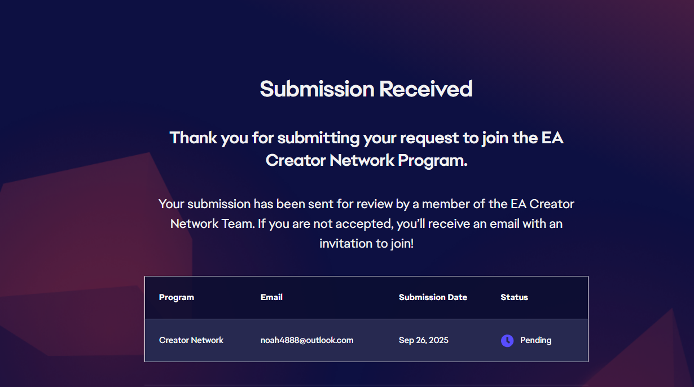The width and height of the screenshot is (694, 387).
Task: Click the Pending clock status icon
Action: (507, 341)
